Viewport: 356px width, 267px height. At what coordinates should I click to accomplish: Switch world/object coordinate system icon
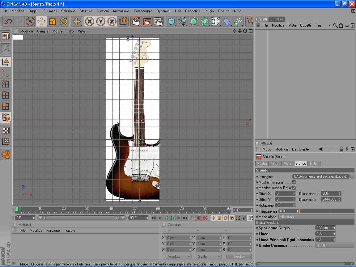click(x=123, y=22)
